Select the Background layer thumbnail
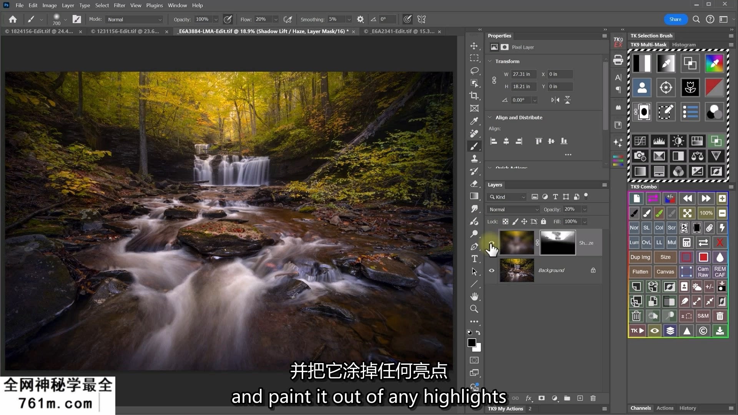This screenshot has height=415, width=738. pos(517,271)
